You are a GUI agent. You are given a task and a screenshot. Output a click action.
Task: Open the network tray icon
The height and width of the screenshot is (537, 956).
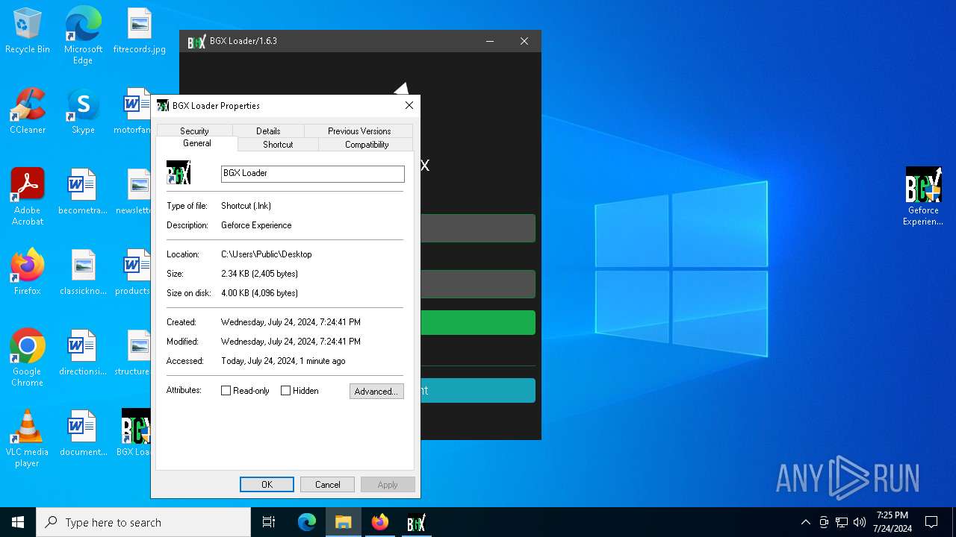842,522
